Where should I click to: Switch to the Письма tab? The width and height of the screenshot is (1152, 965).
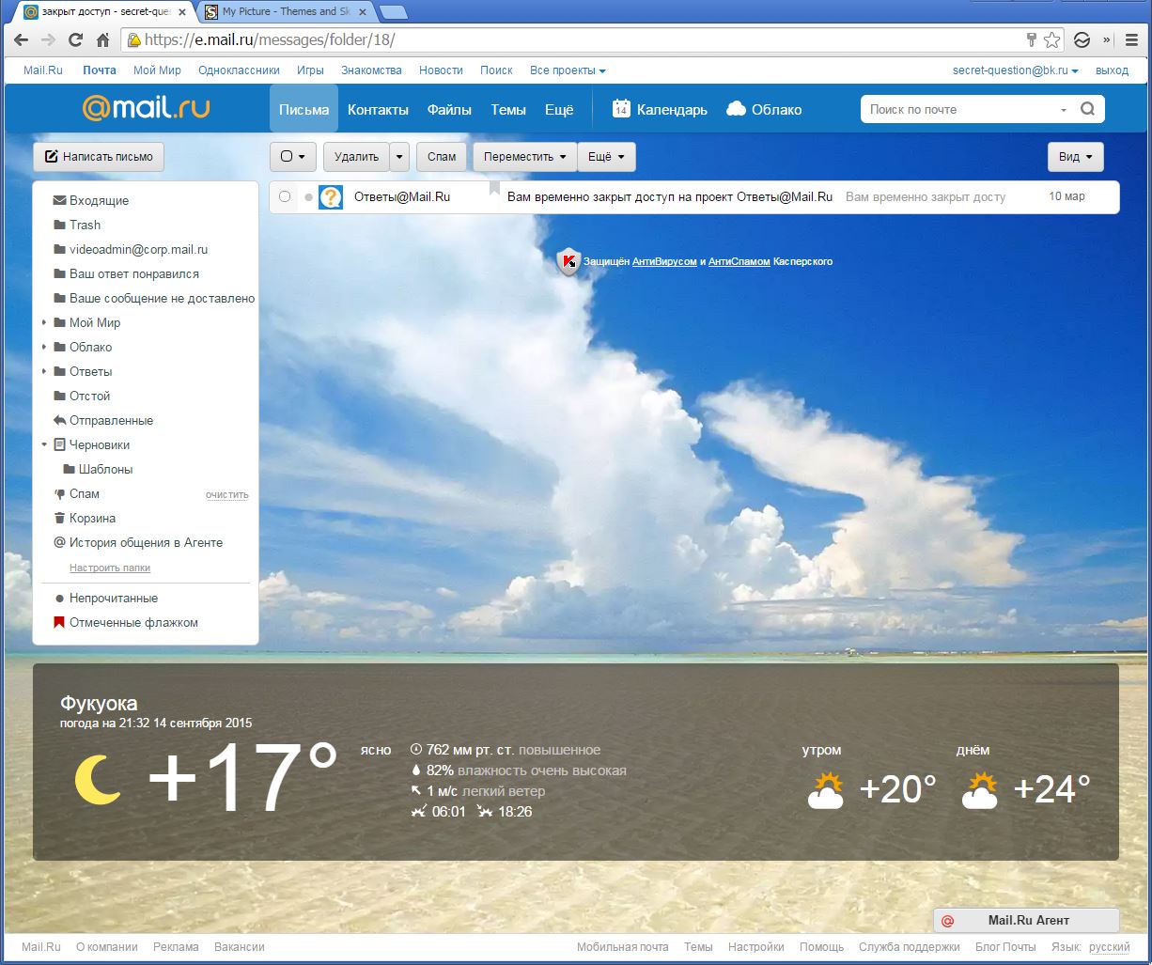pyautogui.click(x=304, y=109)
